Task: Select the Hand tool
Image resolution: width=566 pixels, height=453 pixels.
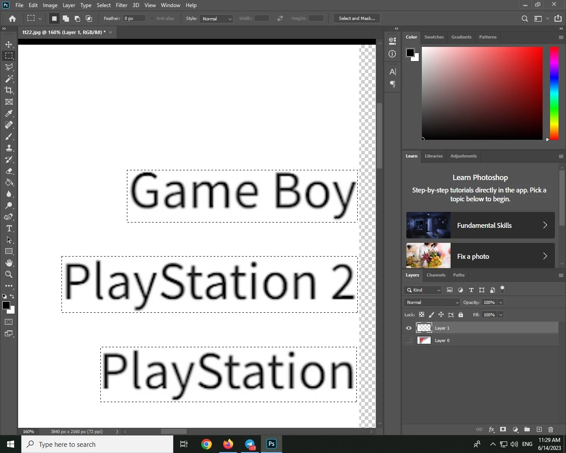Action: coord(9,263)
